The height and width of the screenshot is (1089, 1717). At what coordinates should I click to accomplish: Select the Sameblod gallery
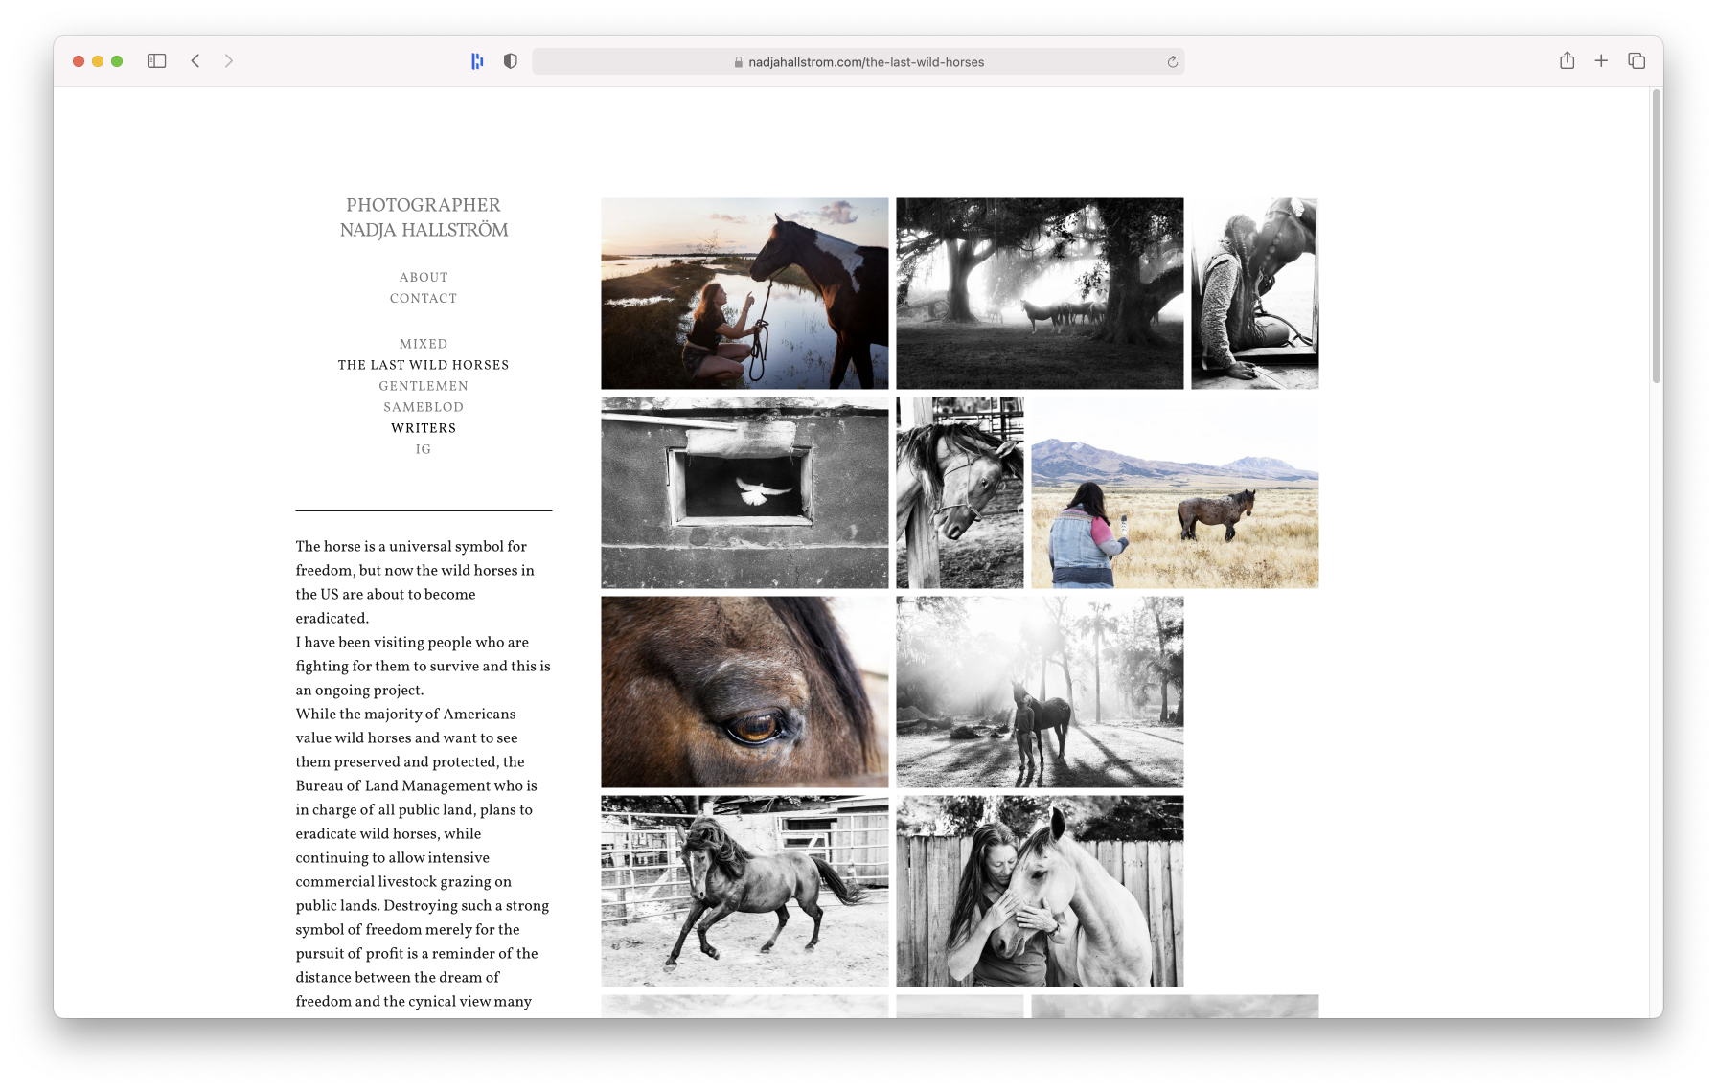424,407
